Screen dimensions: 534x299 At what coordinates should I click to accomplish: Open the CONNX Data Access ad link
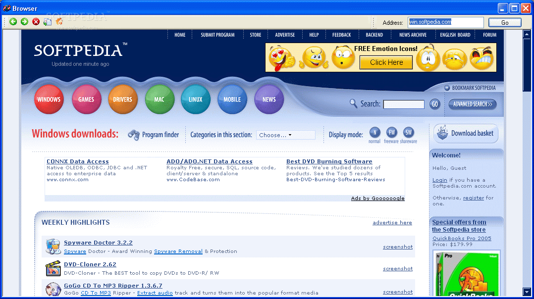[x=78, y=161]
